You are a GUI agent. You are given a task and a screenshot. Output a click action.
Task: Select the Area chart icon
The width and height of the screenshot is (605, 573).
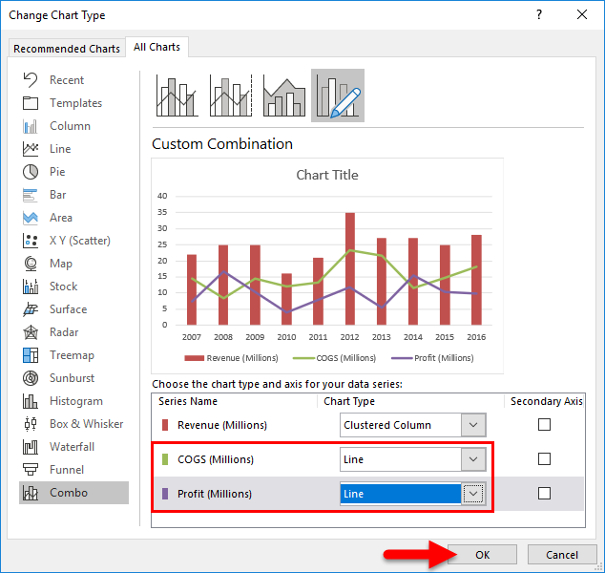[31, 218]
